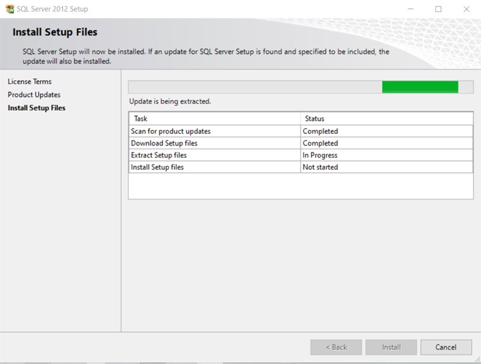
Task: Select the Download Setup files row
Action: 301,143
